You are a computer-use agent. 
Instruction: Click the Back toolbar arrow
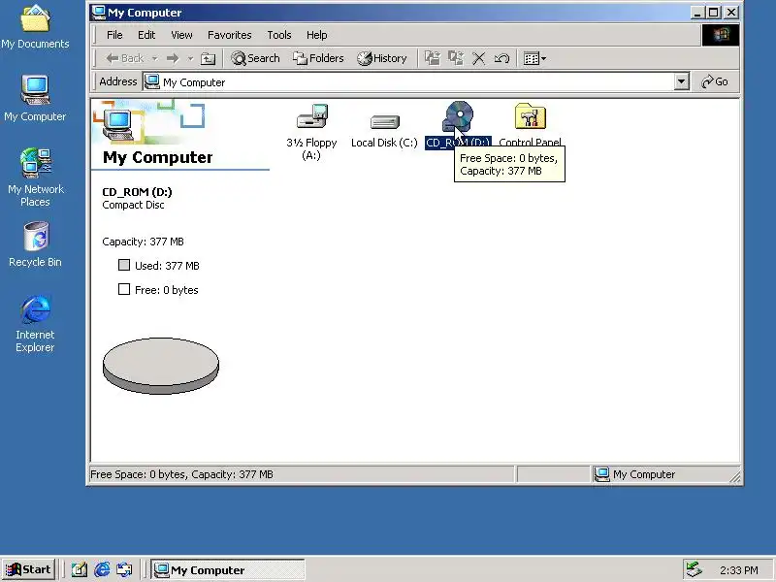click(x=125, y=58)
